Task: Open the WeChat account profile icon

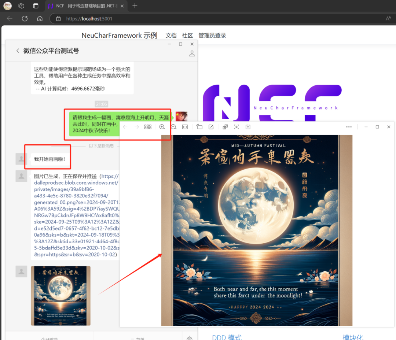Action: 192,53
